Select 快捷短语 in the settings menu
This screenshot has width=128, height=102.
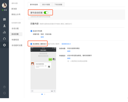point(15,40)
